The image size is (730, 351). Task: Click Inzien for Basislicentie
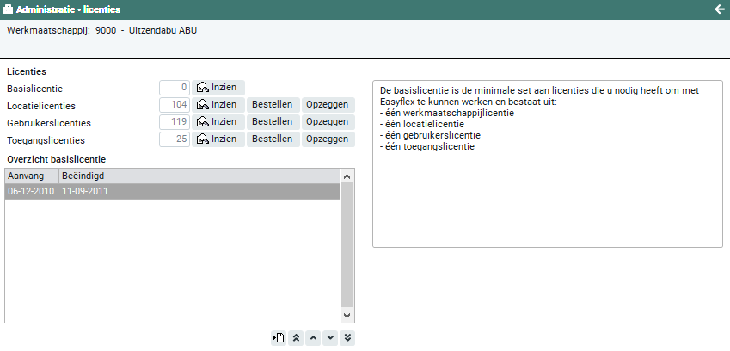coord(218,87)
